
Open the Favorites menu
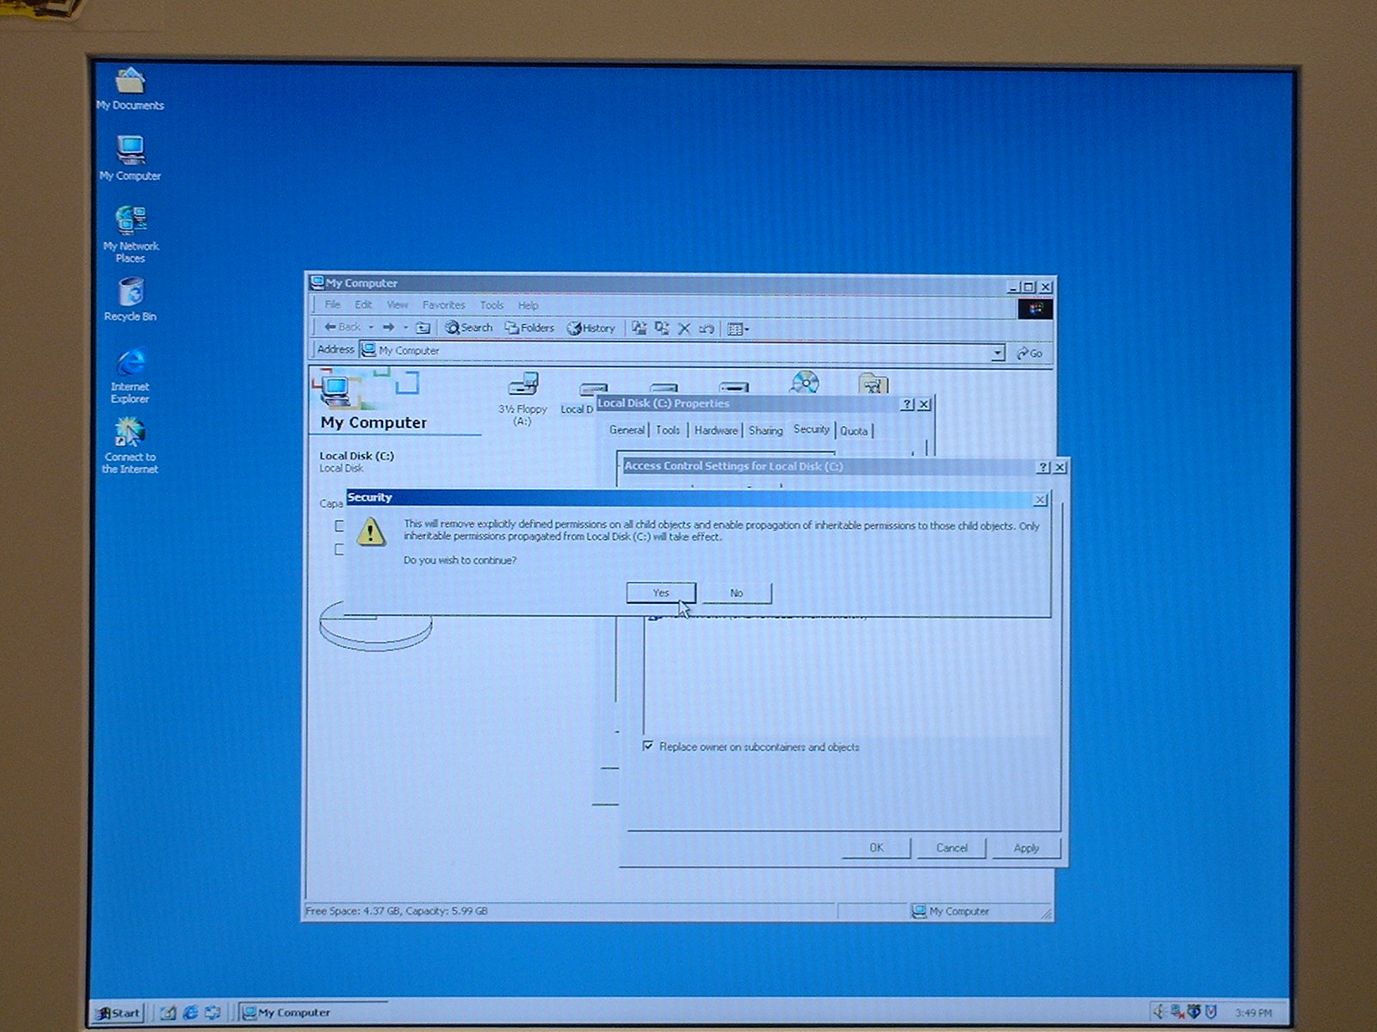click(443, 305)
